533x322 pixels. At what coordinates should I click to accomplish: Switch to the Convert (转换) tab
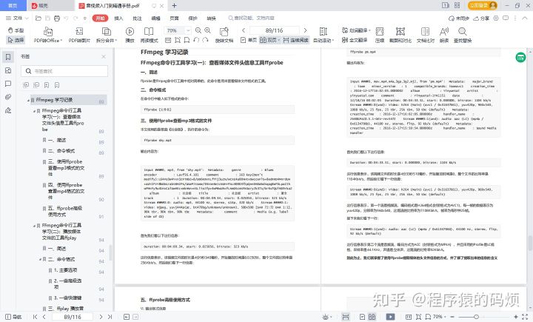click(x=211, y=18)
